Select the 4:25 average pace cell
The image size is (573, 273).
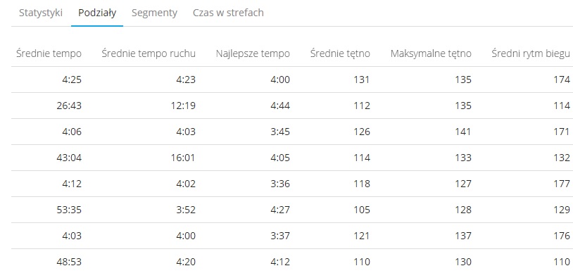coord(72,80)
